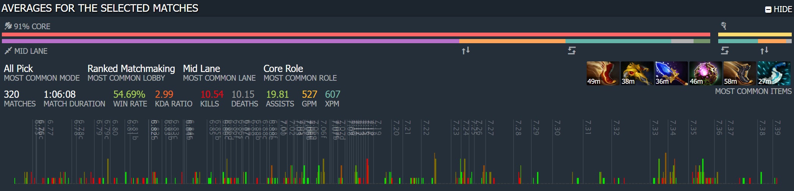This screenshot has height=191, width=794.
Task: Click the 1:06:08 match duration value
Action: tap(60, 94)
